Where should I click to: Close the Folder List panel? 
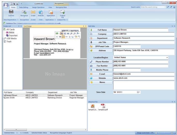pyautogui.click(x=21, y=26)
